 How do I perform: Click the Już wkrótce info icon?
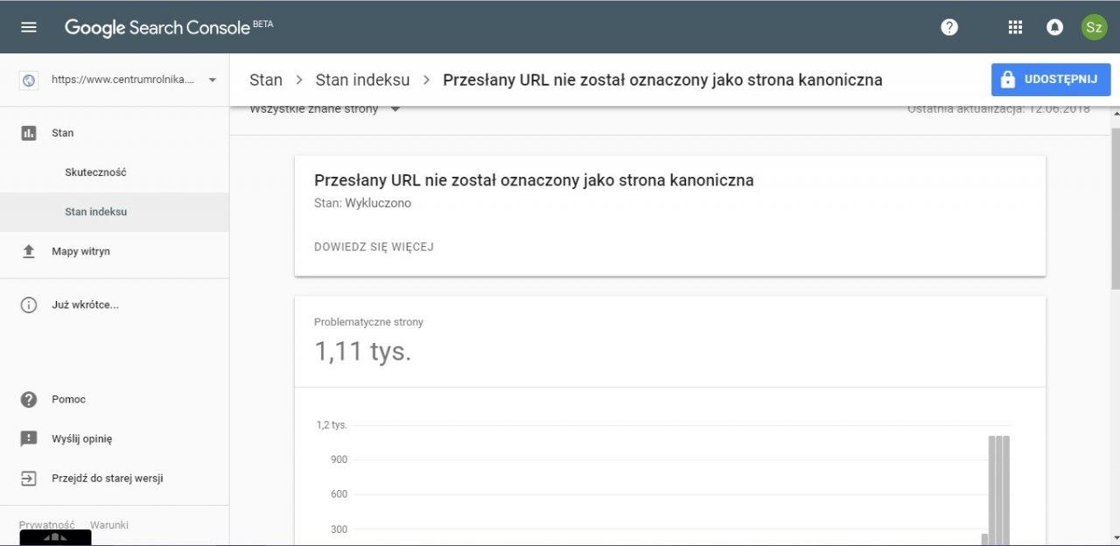click(29, 304)
